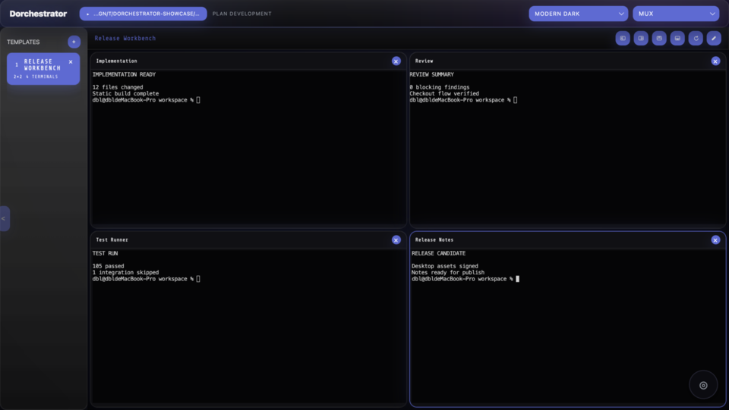Image resolution: width=729 pixels, height=410 pixels.
Task: Click the top pane layout icon
Action: [659, 38]
